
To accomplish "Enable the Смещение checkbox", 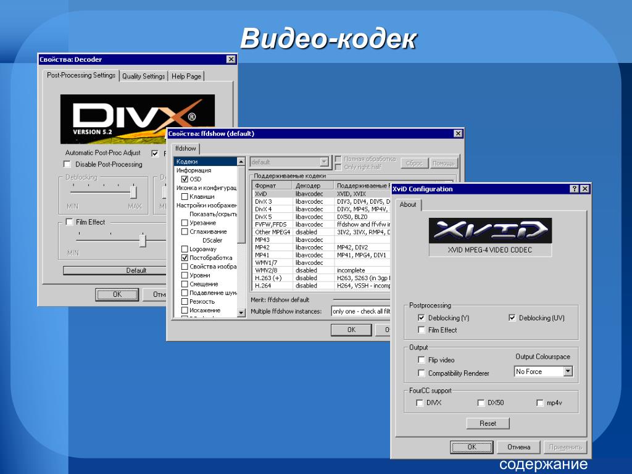I will coord(185,284).
